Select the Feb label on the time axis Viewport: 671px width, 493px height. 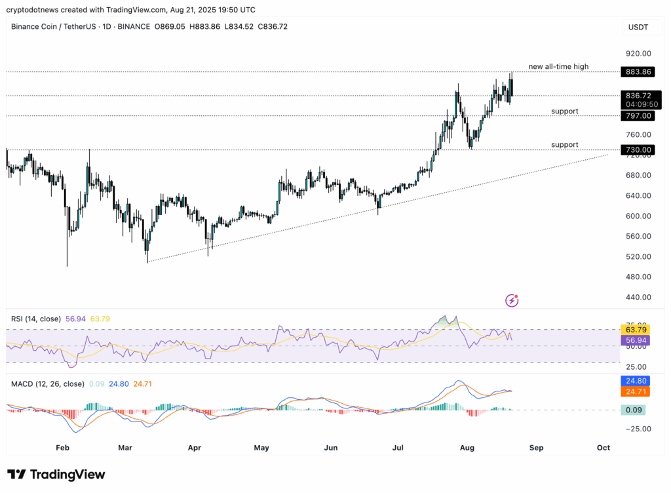point(62,447)
